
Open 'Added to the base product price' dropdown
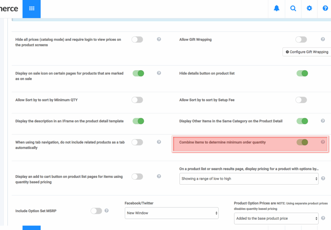click(x=276, y=218)
